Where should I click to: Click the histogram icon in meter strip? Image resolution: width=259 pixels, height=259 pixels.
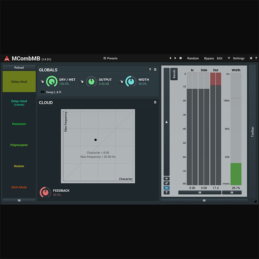click(x=166, y=122)
